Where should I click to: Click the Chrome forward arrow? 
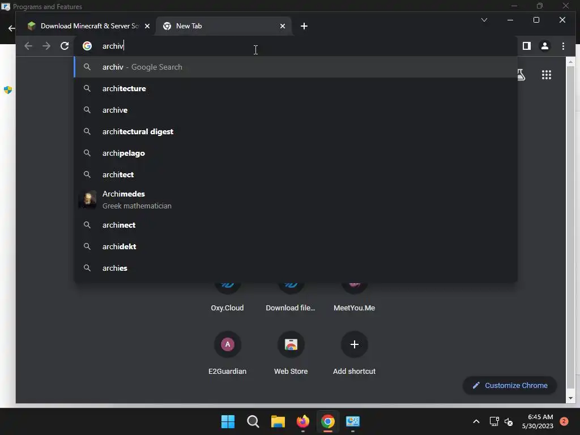click(x=46, y=46)
